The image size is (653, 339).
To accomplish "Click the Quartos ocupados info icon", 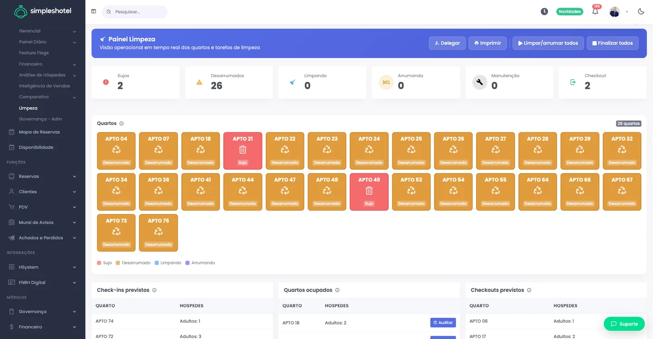I will (337, 290).
